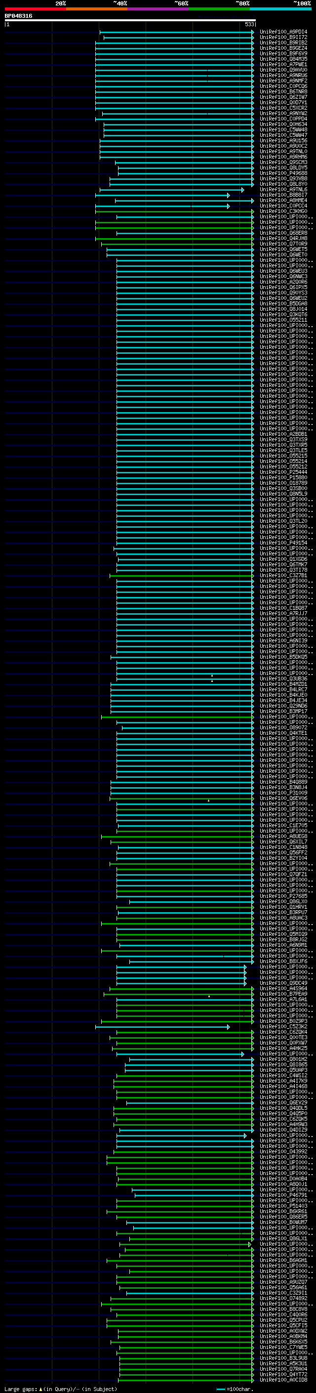Click the UniRef100_A8HME4 hit label
The height and width of the screenshot is (1393, 316).
283,201
